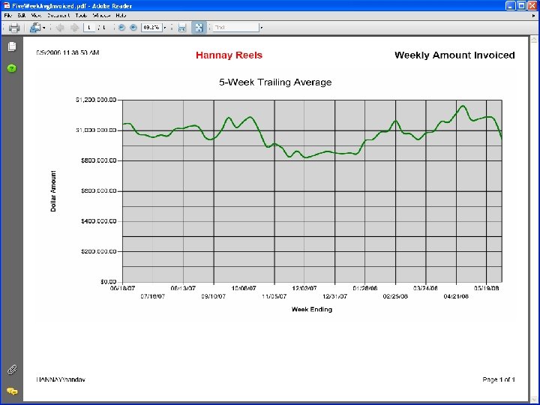Click the 5-Week Trailing Average chart title
Image resolution: width=540 pixels, height=405 pixels.
tap(275, 82)
